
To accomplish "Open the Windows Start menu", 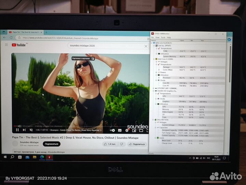I will 5,157.
